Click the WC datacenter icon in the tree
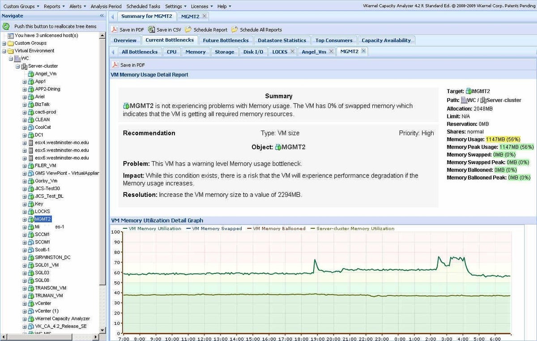 (17, 59)
